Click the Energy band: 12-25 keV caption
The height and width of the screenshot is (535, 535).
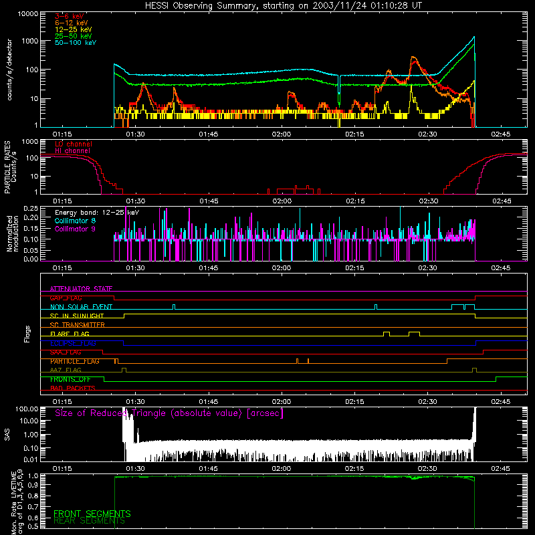point(97,213)
